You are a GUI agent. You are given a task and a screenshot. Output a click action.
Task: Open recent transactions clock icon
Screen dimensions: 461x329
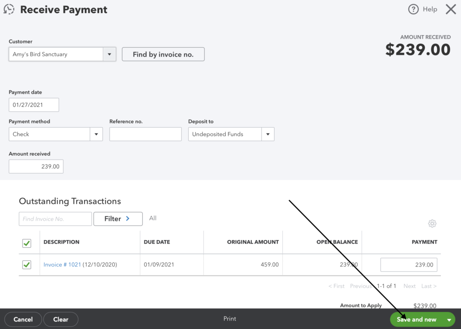click(x=9, y=9)
